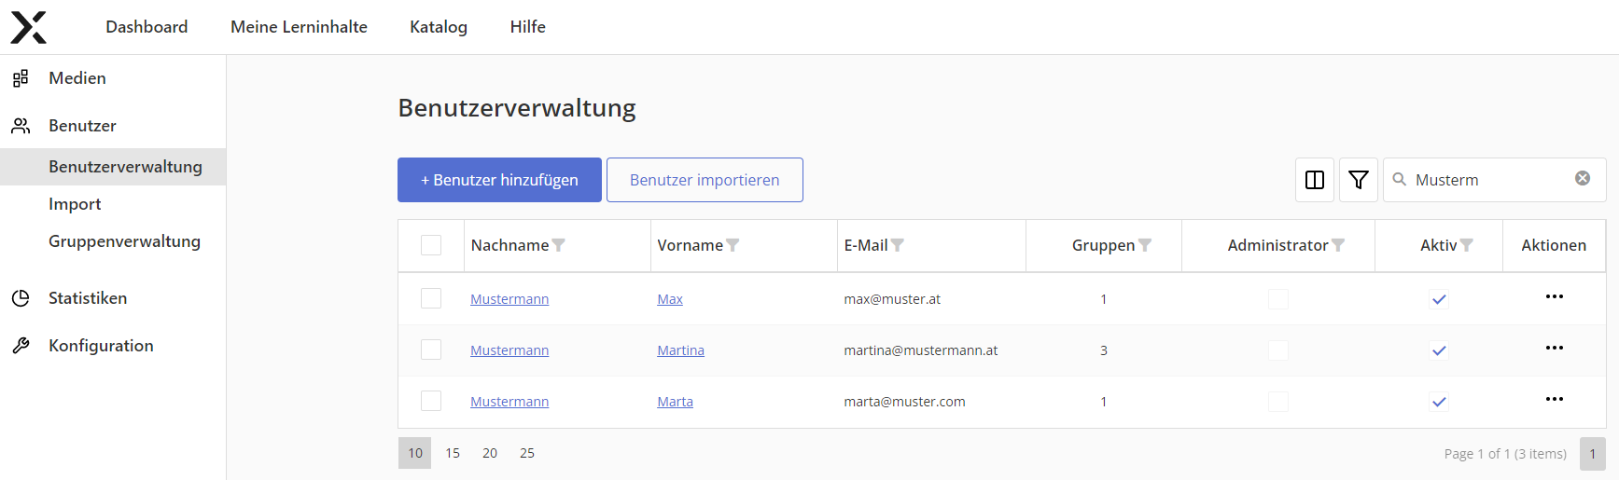Go to Gruppenverwaltung in the sidebar
The image size is (1619, 480).
coord(124,241)
